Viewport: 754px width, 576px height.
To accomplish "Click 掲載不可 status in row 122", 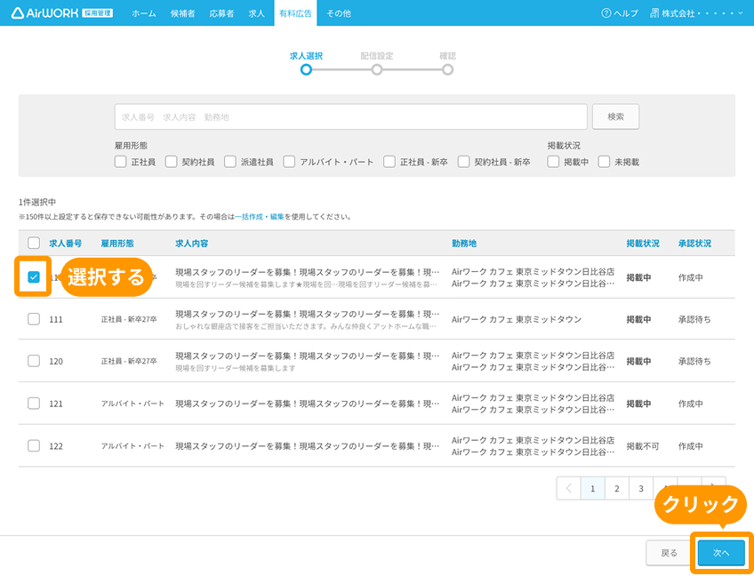I will tap(643, 446).
